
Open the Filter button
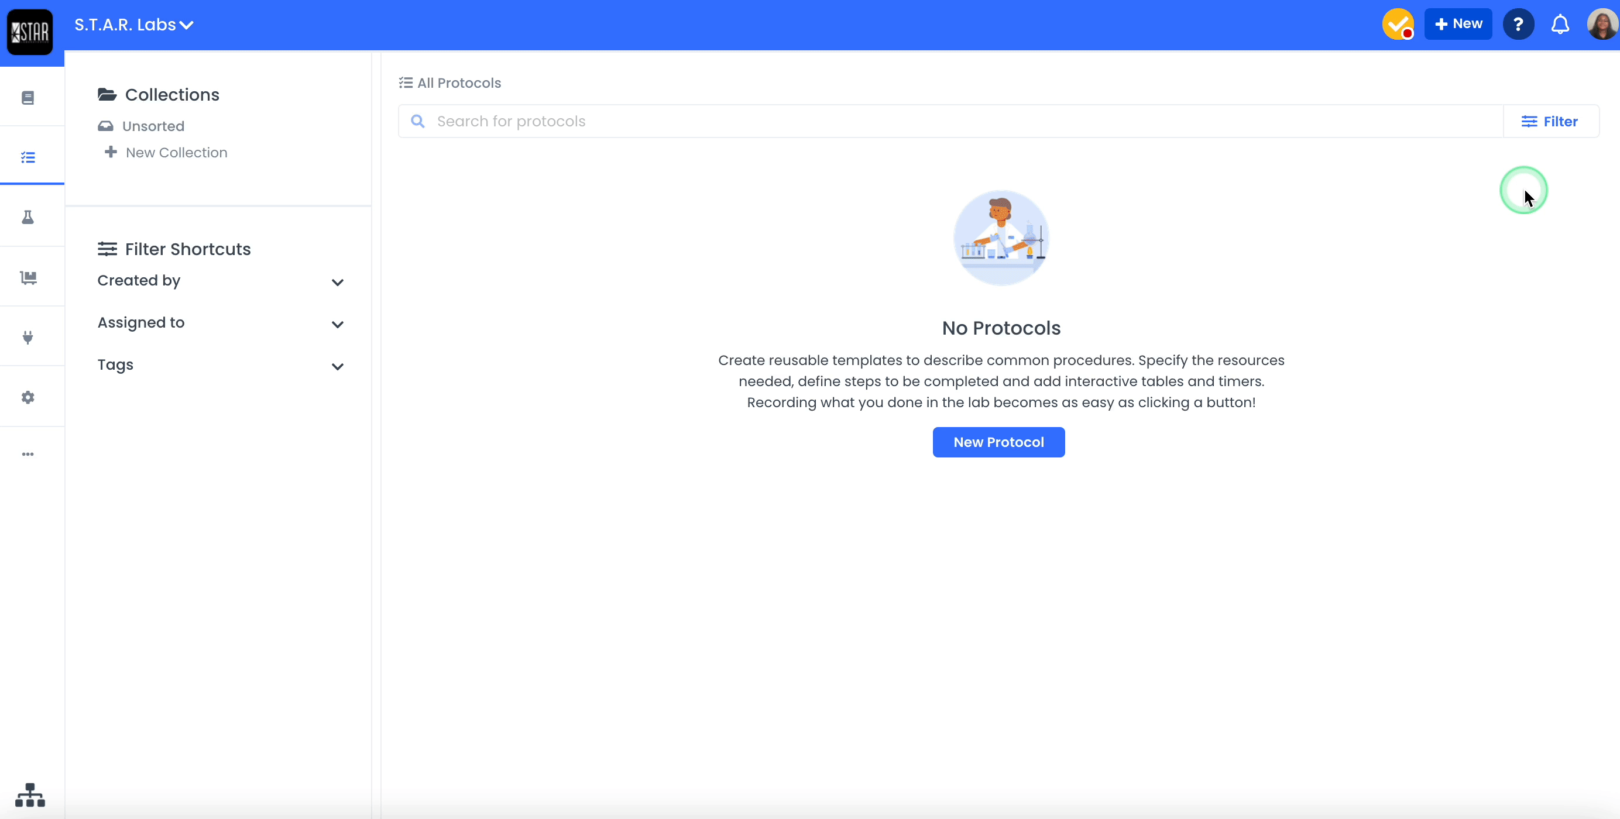1550,121
